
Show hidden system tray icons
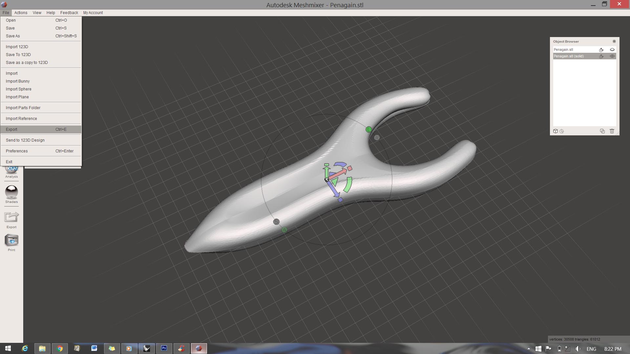tap(529, 349)
